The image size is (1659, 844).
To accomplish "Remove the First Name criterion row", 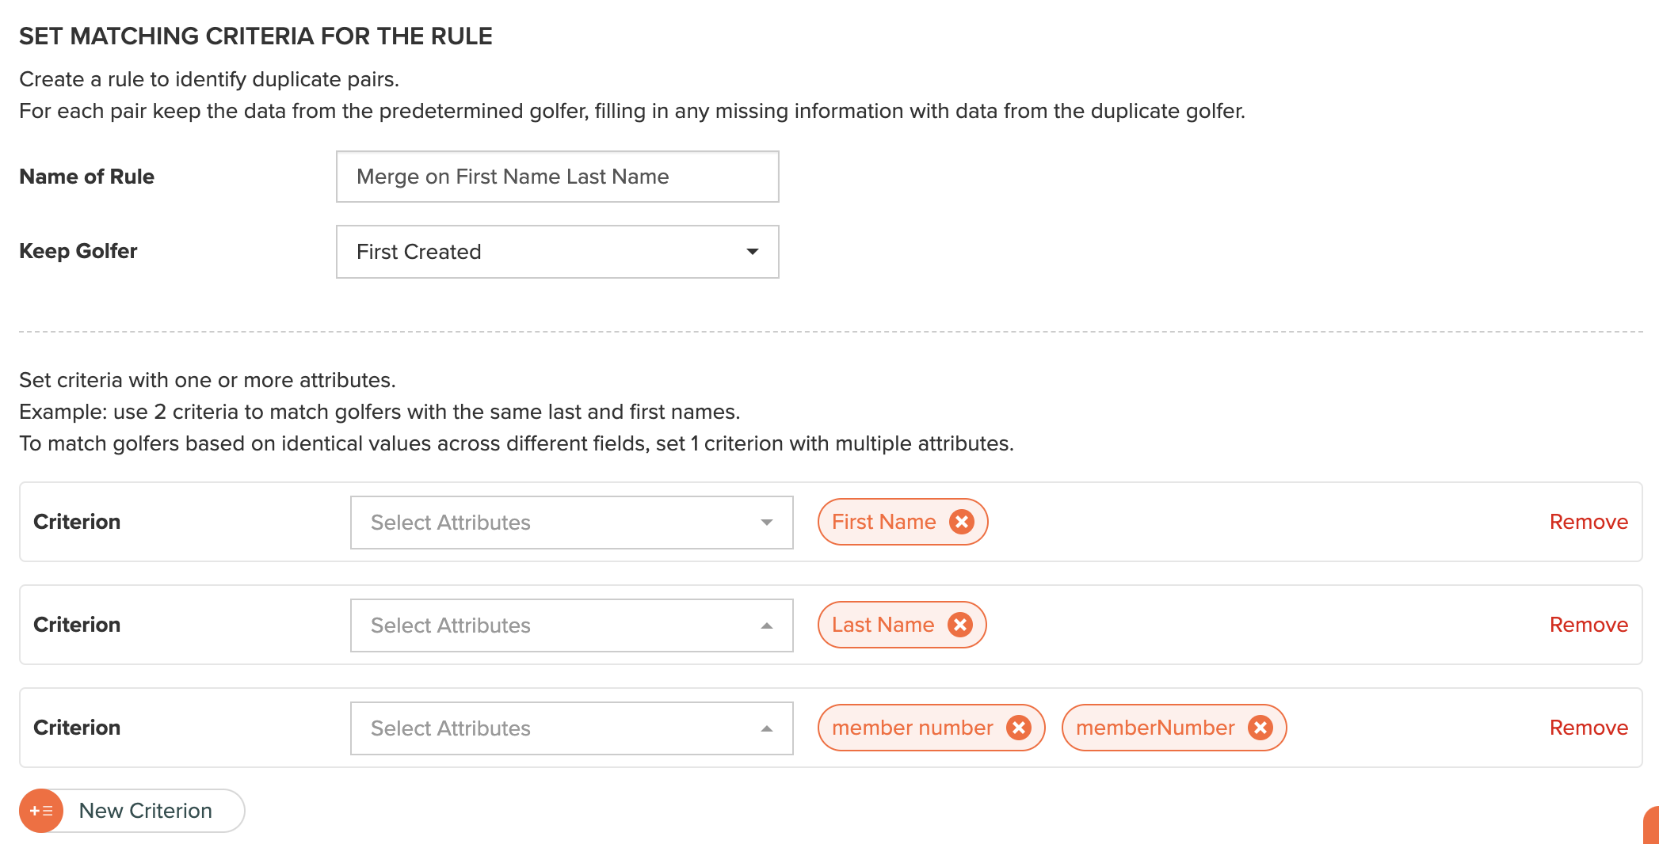I will [x=1588, y=522].
